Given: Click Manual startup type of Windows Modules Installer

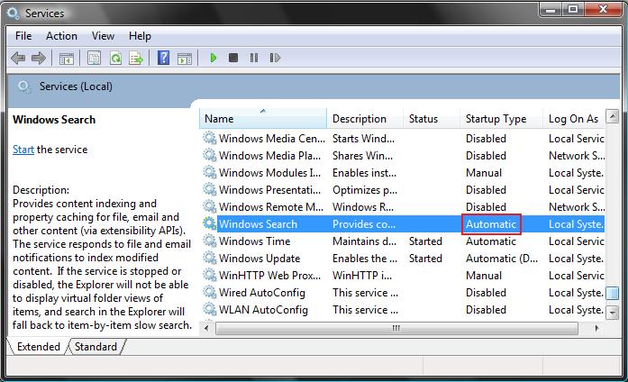Looking at the screenshot, I should coord(484,173).
